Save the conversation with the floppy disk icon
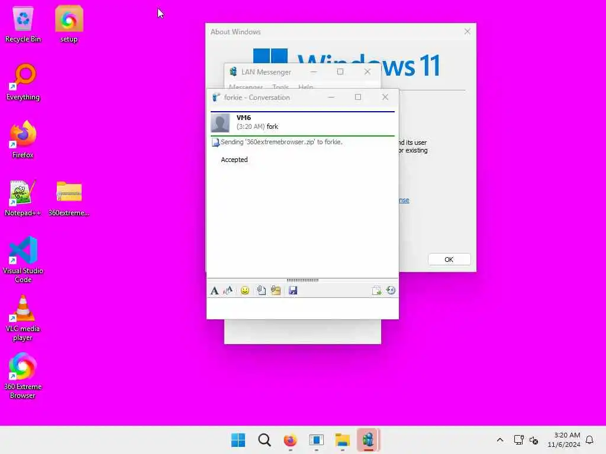 293,290
